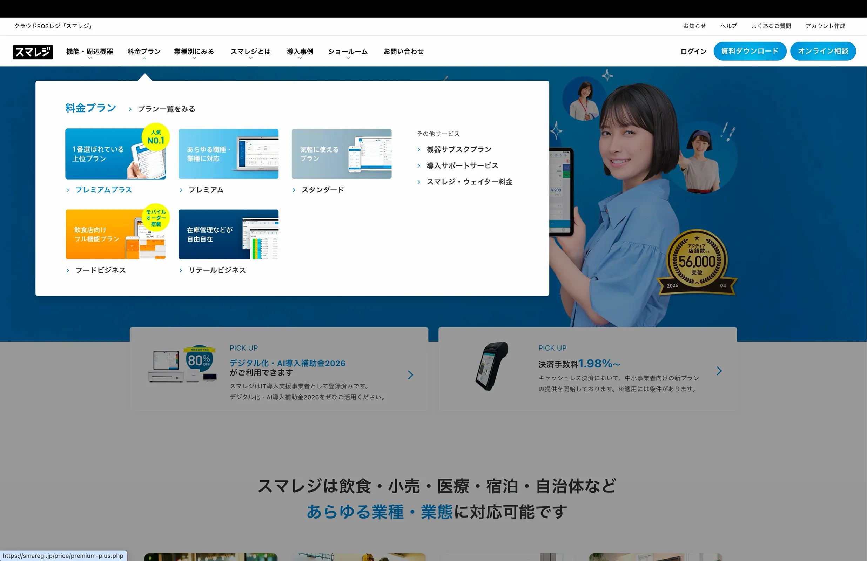Open the ヘルプ link
Image resolution: width=867 pixels, height=561 pixels.
click(x=728, y=26)
